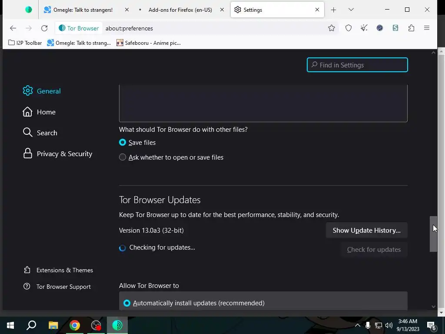This screenshot has width=445, height=334.
Task: Select the Settings tab
Action: (277, 10)
